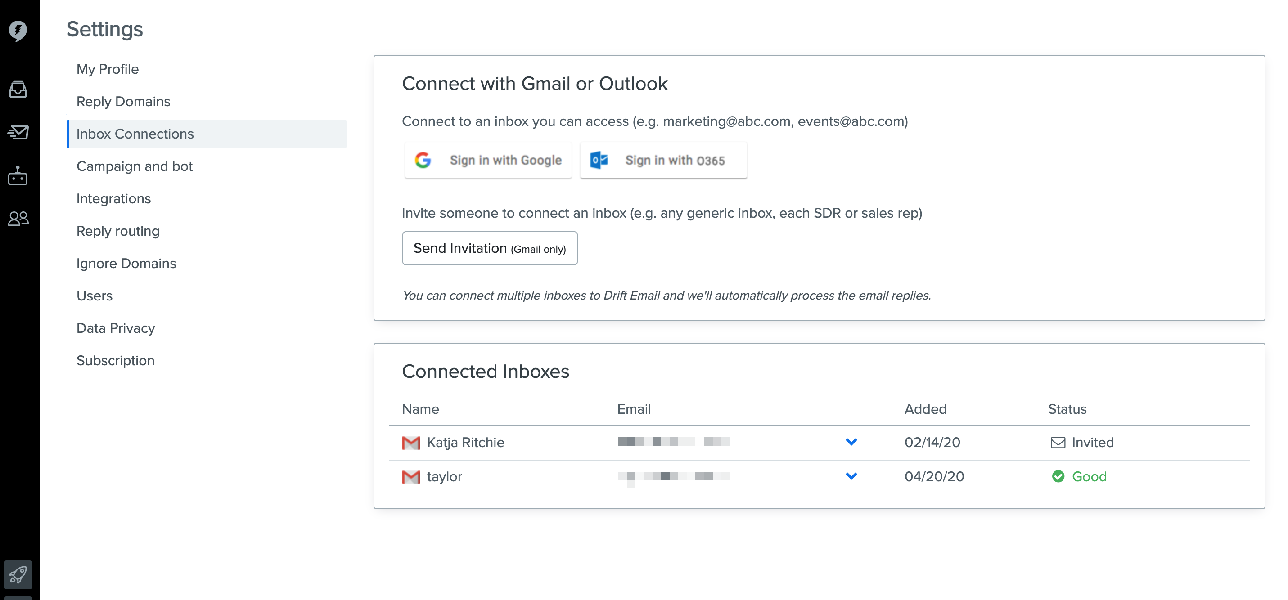Viewport: 1288px width, 600px height.
Task: Click the Email column header
Action: click(x=634, y=409)
